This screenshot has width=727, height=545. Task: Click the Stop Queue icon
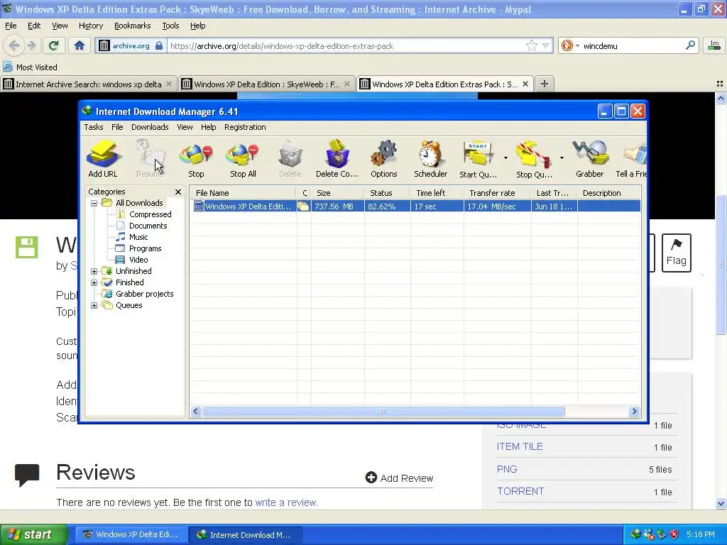[x=534, y=158]
